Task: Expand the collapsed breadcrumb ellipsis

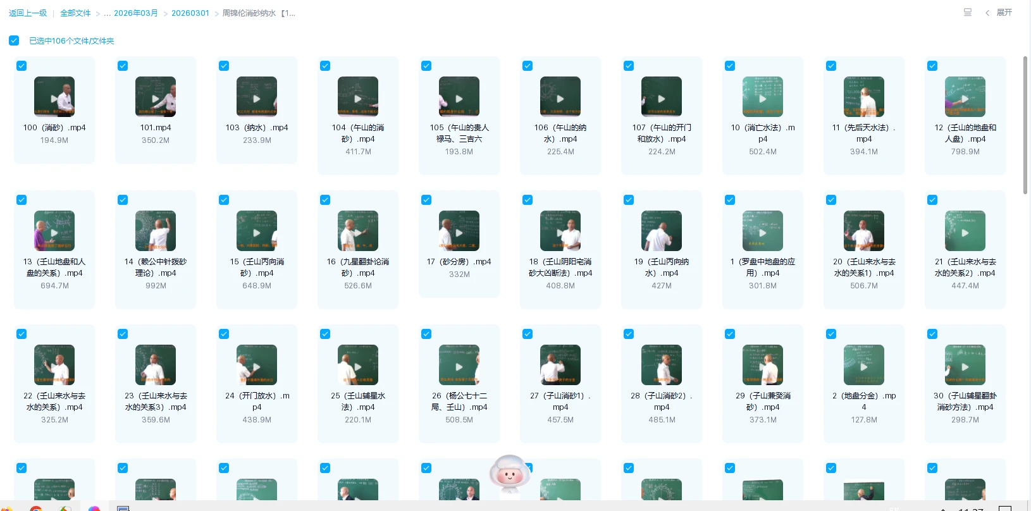Action: point(108,13)
